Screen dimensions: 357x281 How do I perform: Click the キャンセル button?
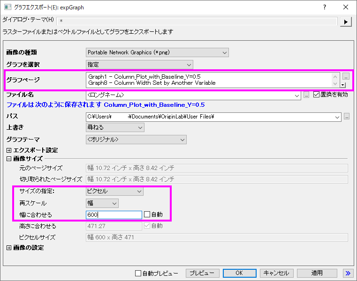pos(277,273)
